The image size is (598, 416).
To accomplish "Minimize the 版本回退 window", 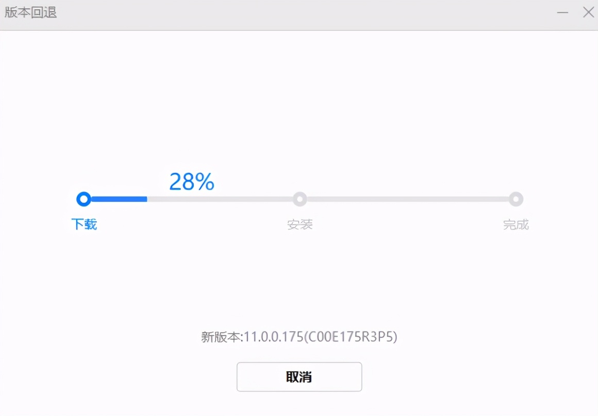I will [x=563, y=12].
